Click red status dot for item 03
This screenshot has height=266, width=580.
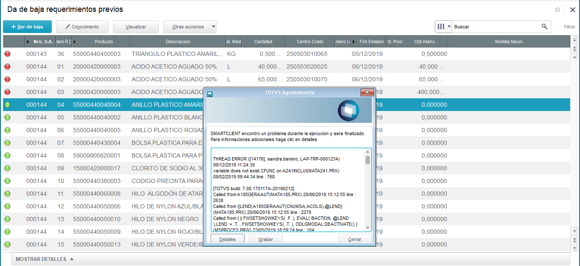[7, 92]
